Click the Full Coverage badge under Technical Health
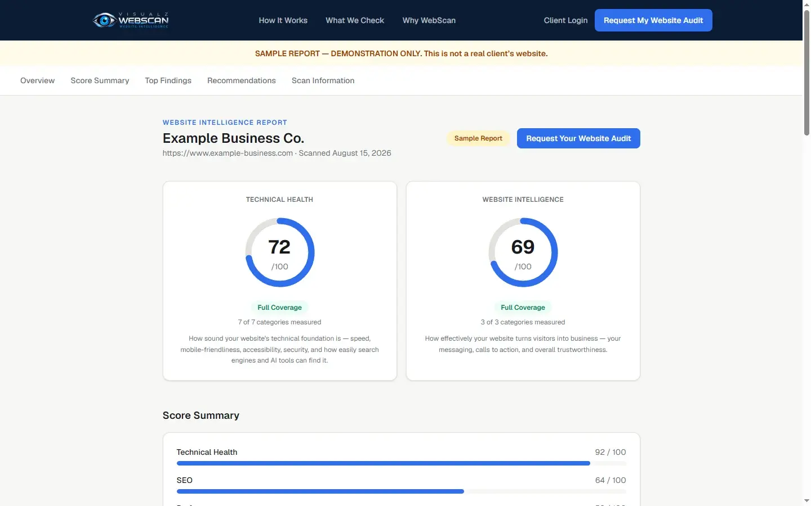This screenshot has width=811, height=506. click(280, 308)
